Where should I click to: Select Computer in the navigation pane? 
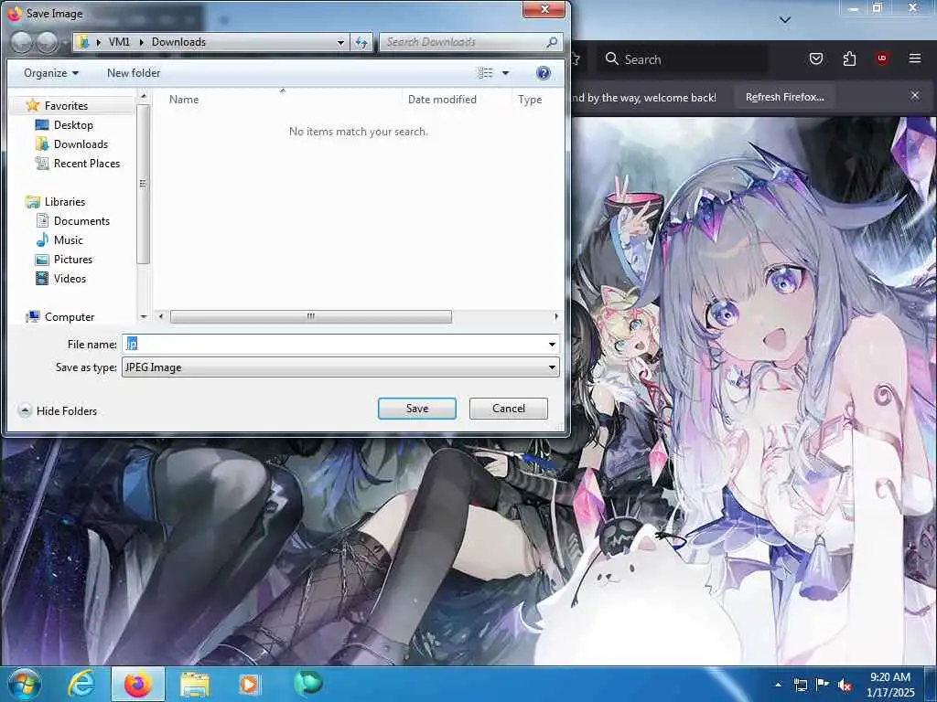[70, 317]
